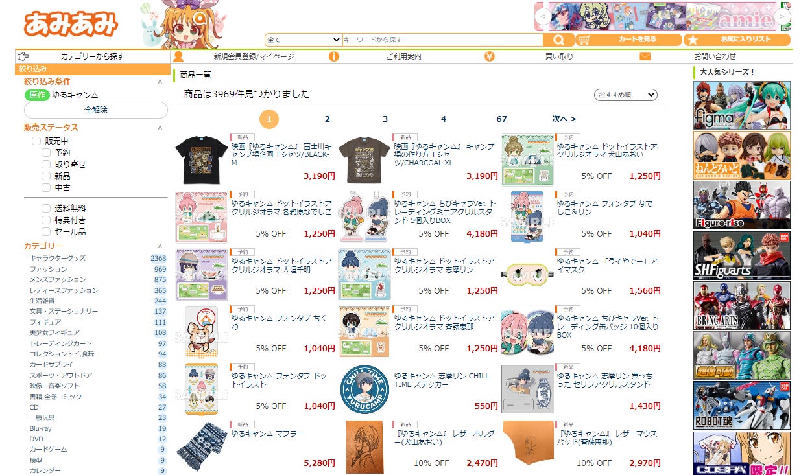Tick the セール品 checkbox

pos(46,232)
